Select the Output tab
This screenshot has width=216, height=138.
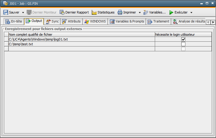(x=34, y=21)
